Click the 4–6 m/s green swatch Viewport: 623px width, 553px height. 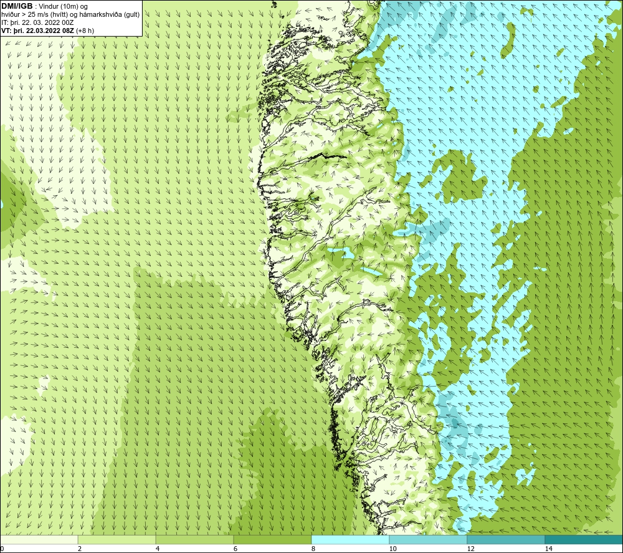point(194,539)
